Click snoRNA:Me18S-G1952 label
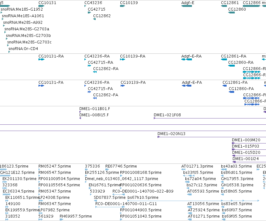 coord(22,9)
